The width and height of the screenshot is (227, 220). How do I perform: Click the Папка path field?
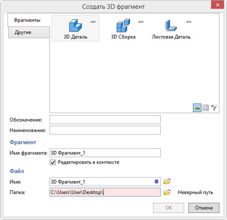pyautogui.click(x=105, y=192)
